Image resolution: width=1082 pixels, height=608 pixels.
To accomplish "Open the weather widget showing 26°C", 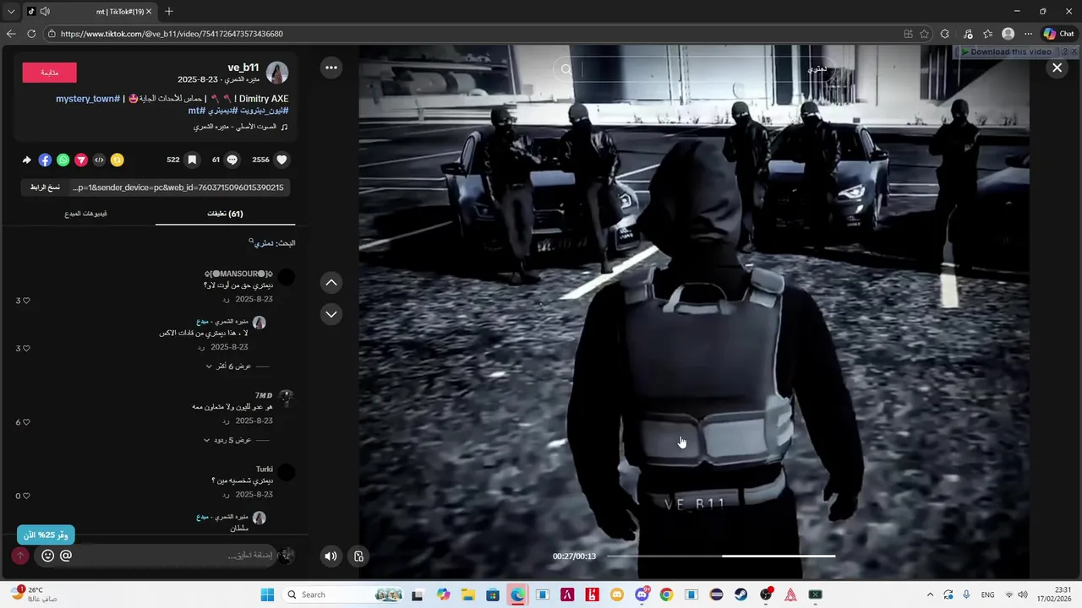I will click(34, 594).
